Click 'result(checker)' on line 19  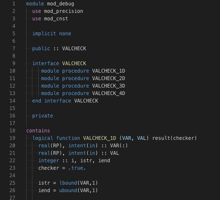pos(174,138)
